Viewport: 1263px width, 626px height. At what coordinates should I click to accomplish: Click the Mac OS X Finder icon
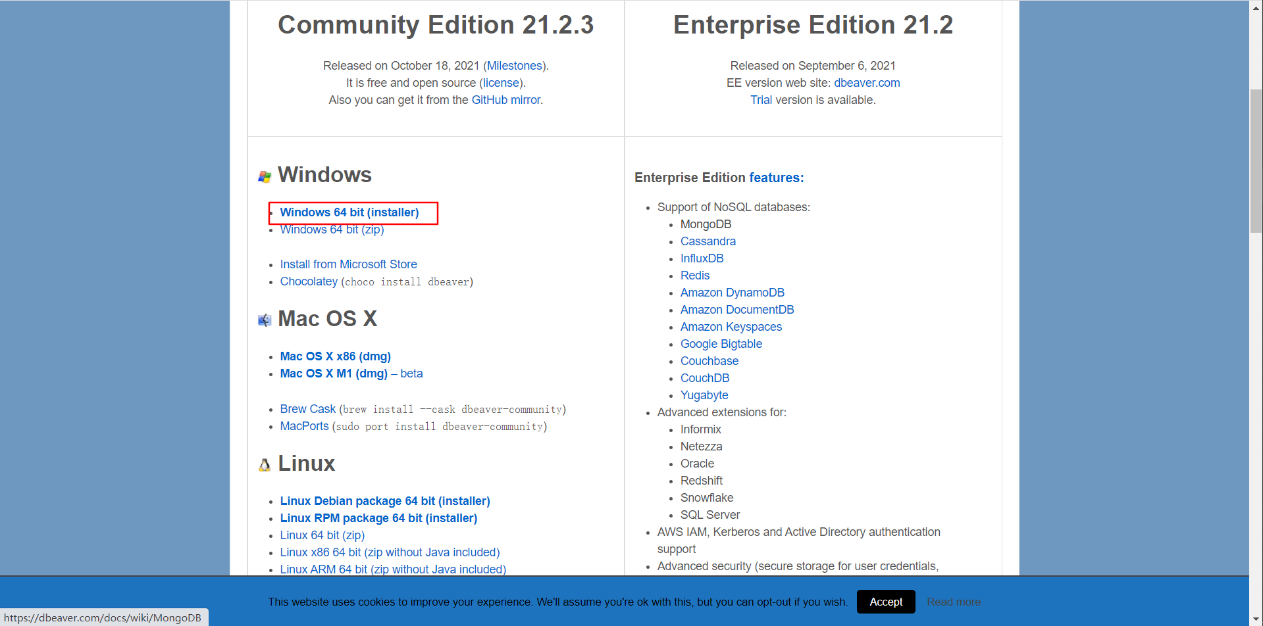tap(265, 320)
